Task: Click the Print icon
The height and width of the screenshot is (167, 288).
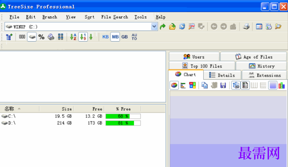Action: pos(246,27)
